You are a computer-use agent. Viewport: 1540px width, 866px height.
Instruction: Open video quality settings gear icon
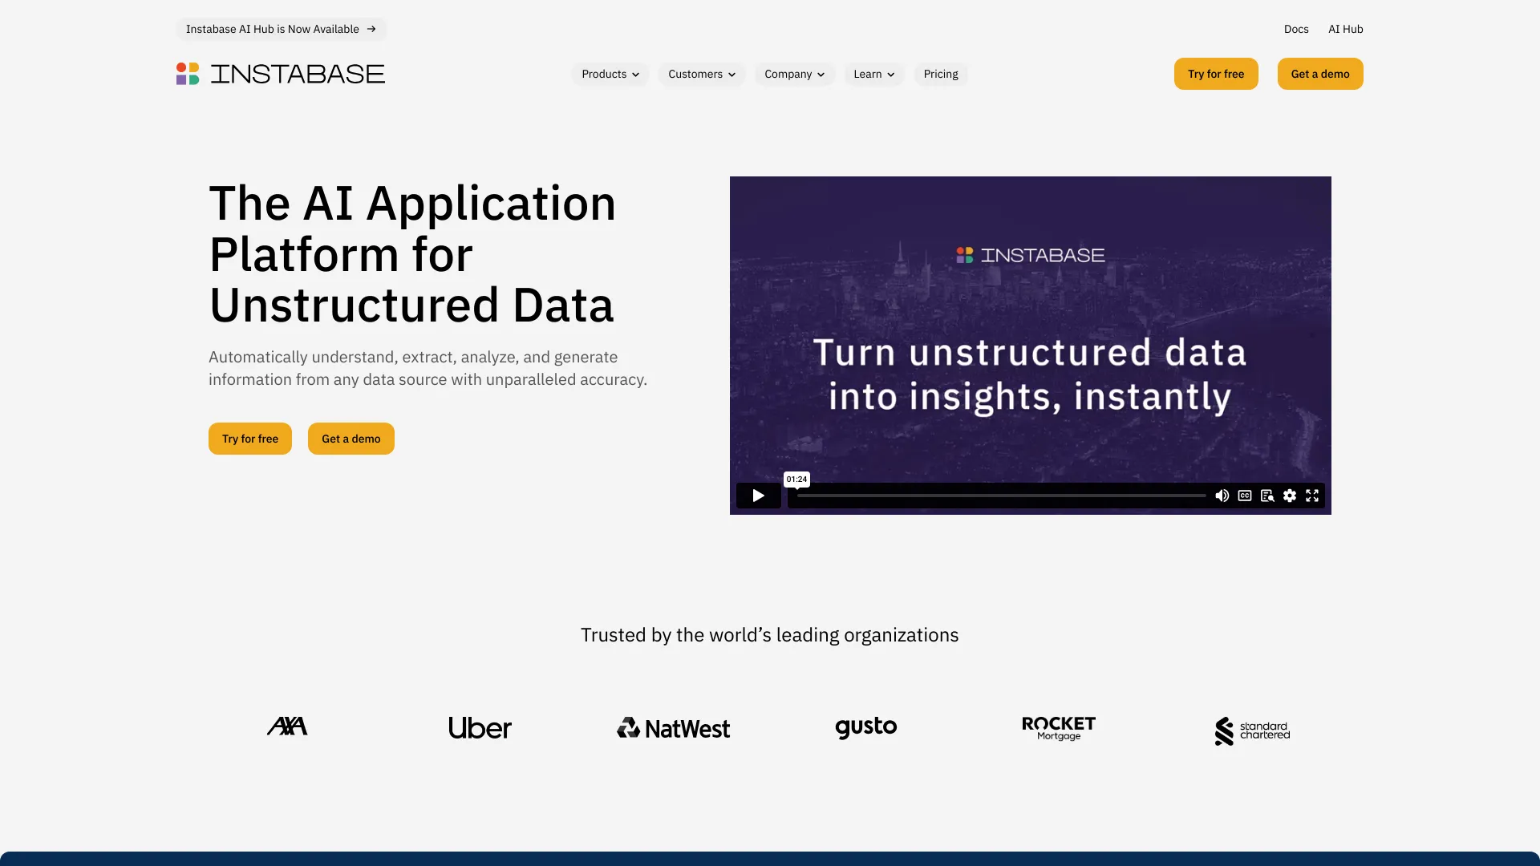[1291, 496]
